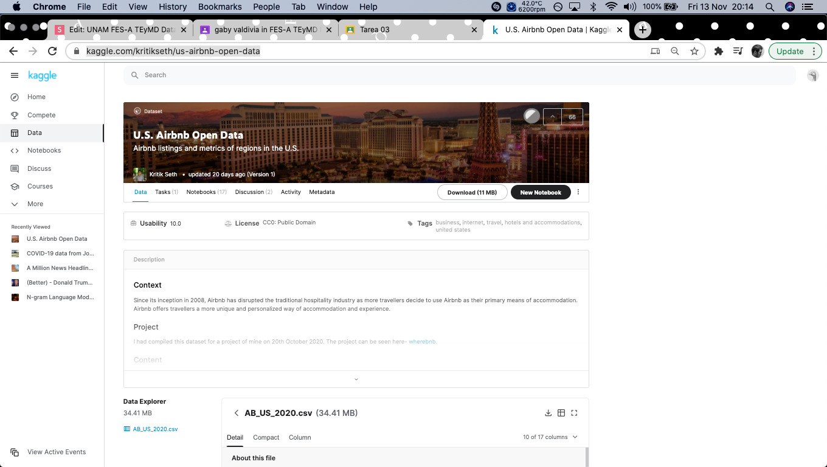Click the dataset medal icon
Screen dimensions: 827x467
[532, 116]
